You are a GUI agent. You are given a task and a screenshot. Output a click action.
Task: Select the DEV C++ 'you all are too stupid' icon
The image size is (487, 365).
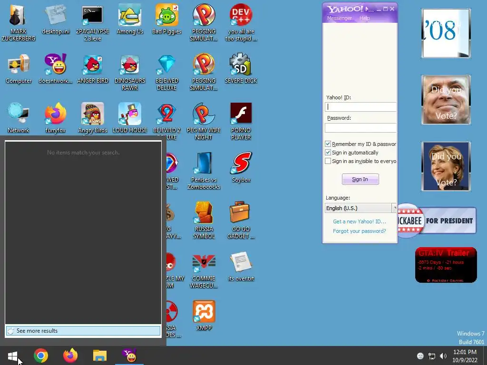[x=241, y=22]
